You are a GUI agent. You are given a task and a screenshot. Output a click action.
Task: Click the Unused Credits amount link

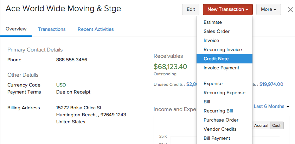(191, 84)
